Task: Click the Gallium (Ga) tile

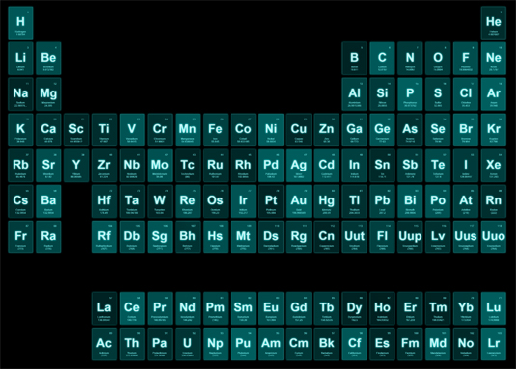Action: click(x=354, y=130)
